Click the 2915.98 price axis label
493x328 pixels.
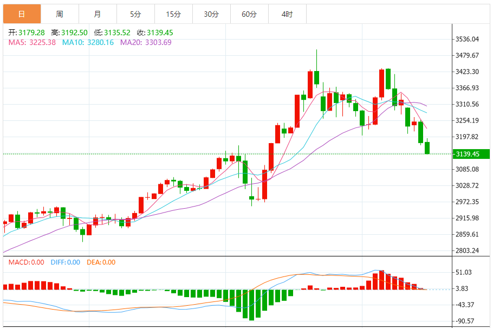coord(467,218)
